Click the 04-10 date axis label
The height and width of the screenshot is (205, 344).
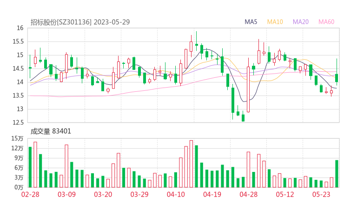click(x=176, y=194)
